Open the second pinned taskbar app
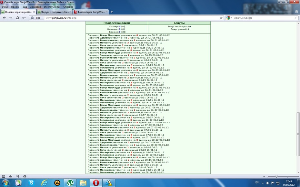The image size is (300, 187). pos(18,183)
